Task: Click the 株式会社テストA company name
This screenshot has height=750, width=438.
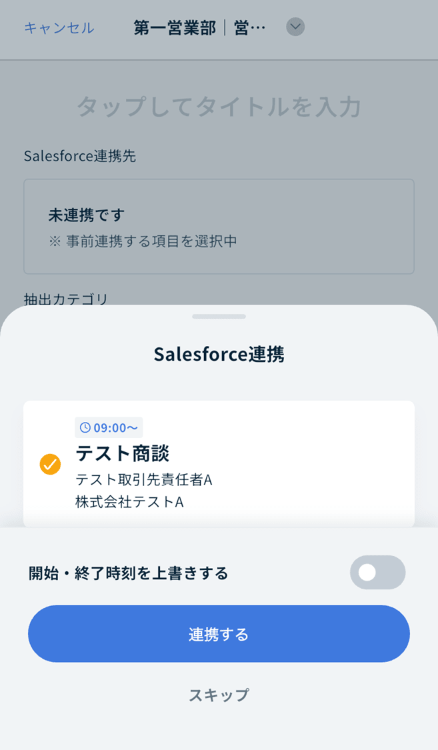Action: (129, 501)
